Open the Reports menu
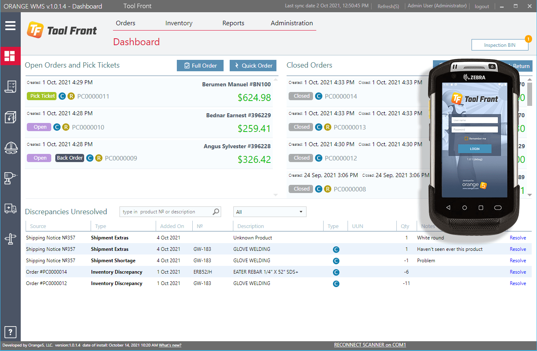This screenshot has height=351, width=537. coord(233,23)
